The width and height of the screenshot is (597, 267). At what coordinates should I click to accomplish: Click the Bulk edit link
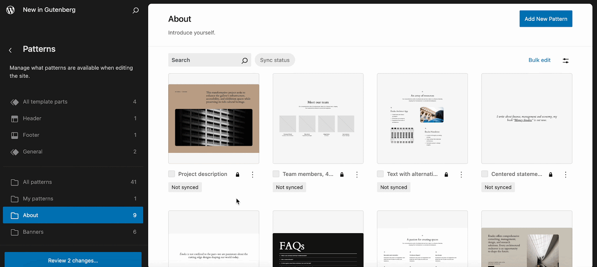tap(540, 60)
